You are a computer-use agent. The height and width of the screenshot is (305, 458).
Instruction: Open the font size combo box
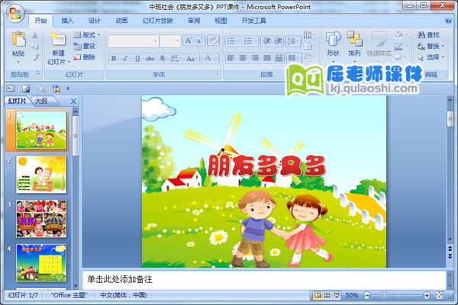170,41
